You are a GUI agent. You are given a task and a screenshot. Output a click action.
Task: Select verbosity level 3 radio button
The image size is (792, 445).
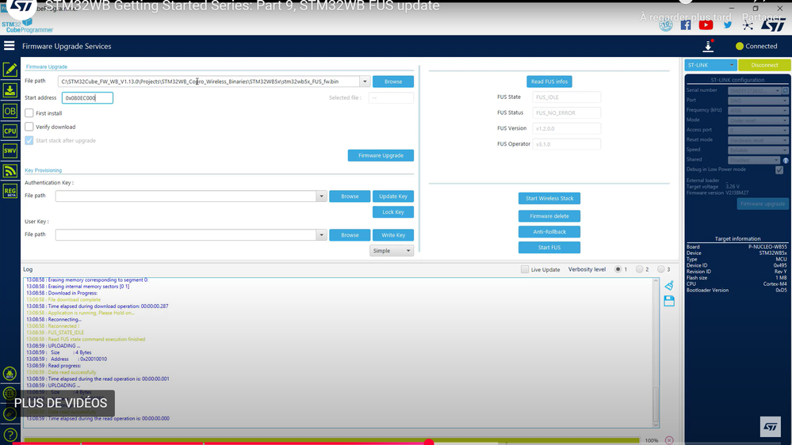(x=660, y=269)
